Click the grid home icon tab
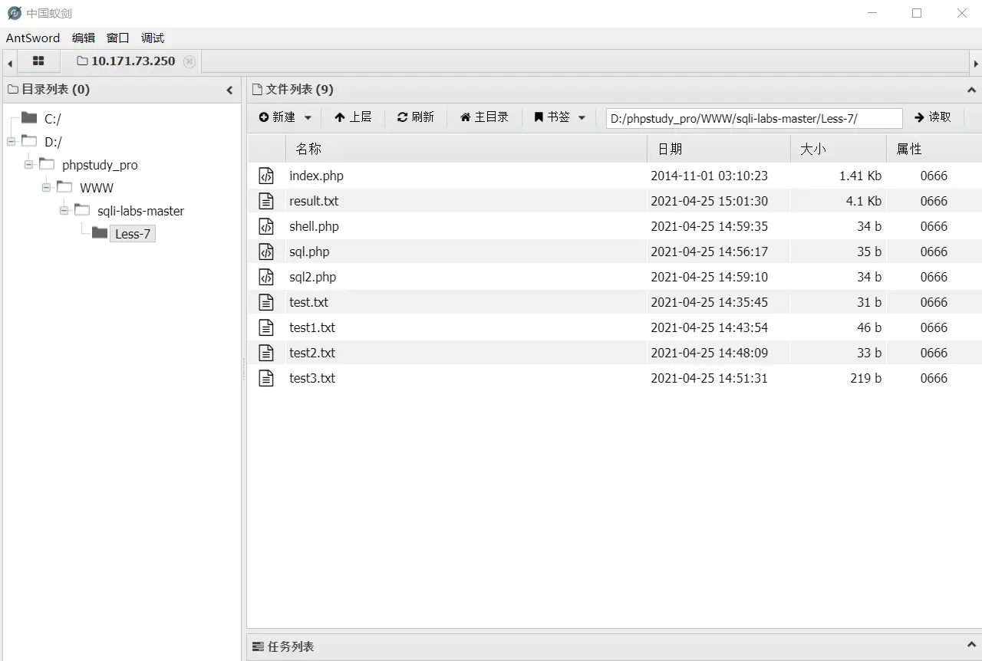The image size is (982, 661). tap(38, 61)
